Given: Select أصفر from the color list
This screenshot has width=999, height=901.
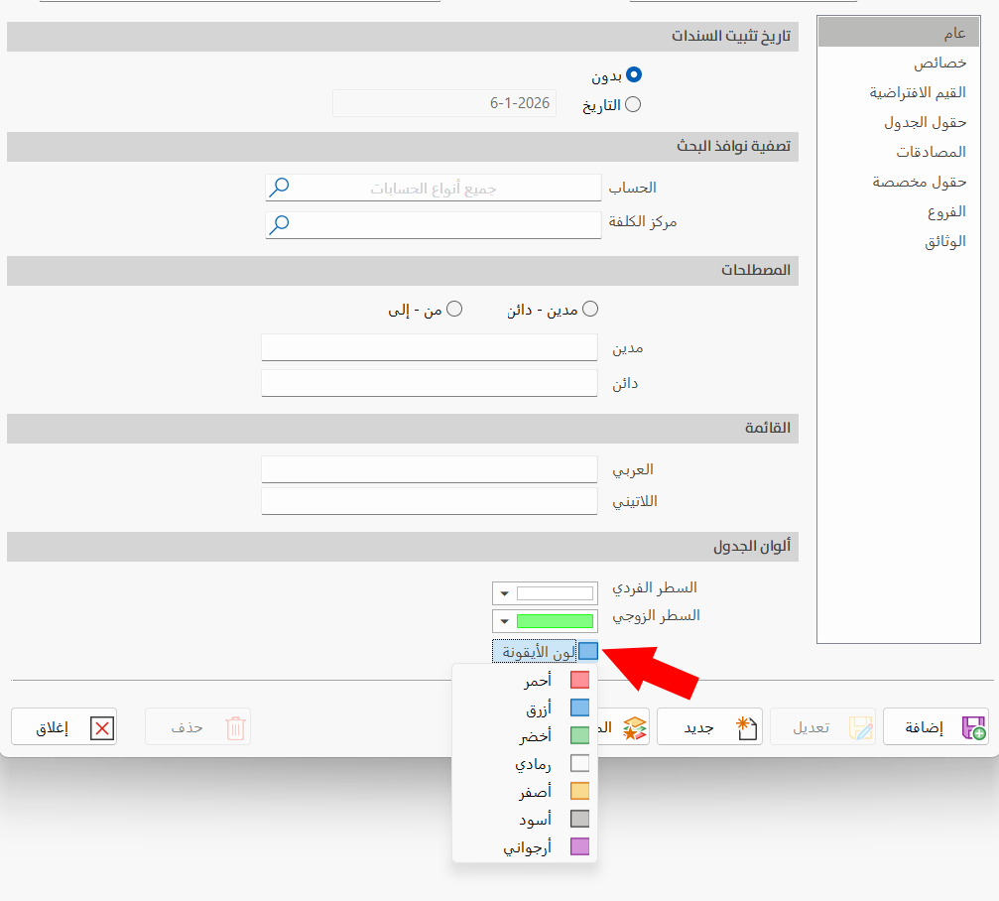Looking at the screenshot, I should [x=525, y=791].
